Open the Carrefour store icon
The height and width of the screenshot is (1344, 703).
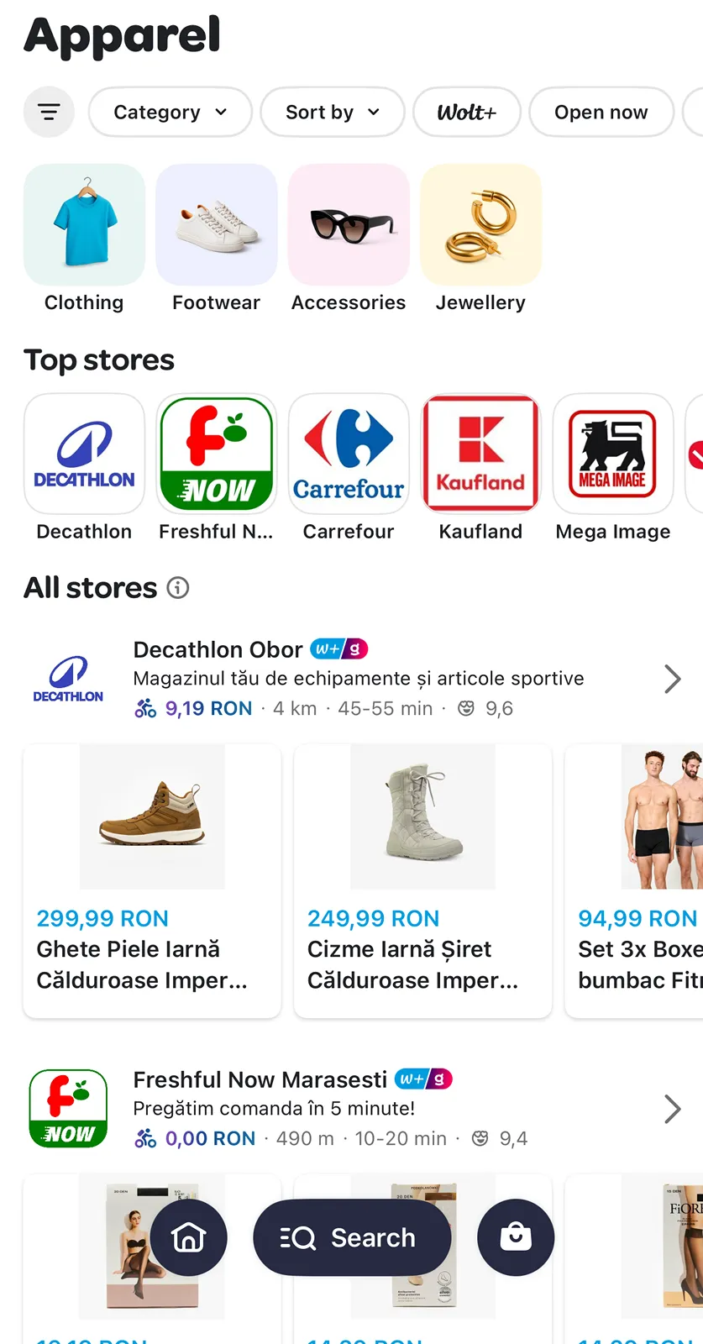[349, 454]
